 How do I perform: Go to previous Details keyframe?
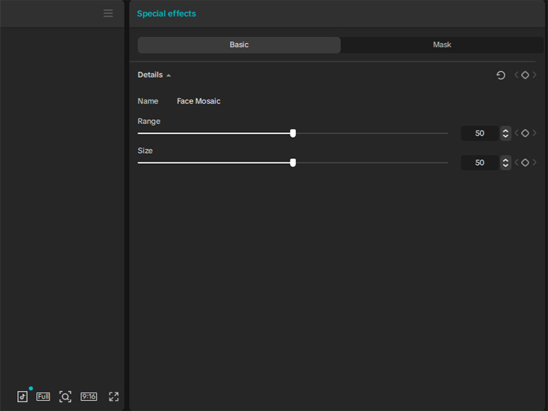point(516,75)
